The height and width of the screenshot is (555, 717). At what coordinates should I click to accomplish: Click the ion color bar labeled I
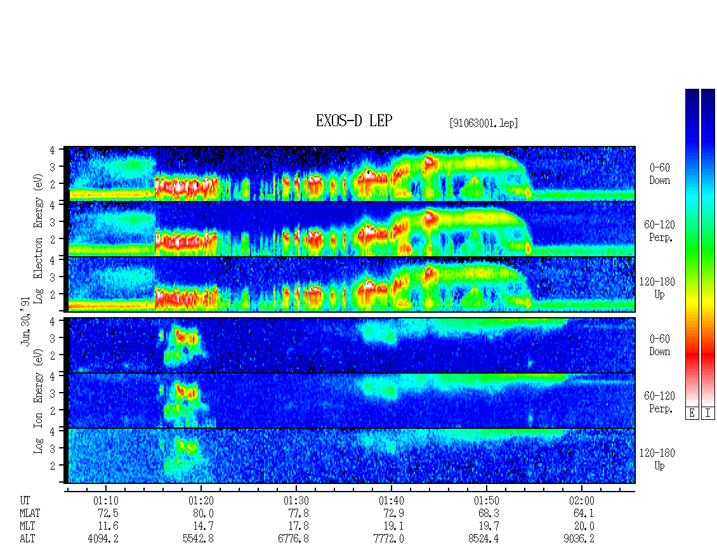point(708,247)
